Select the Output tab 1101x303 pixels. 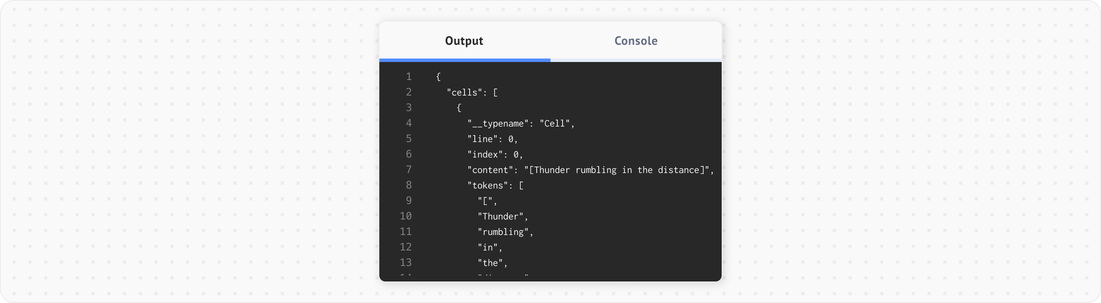(x=464, y=41)
